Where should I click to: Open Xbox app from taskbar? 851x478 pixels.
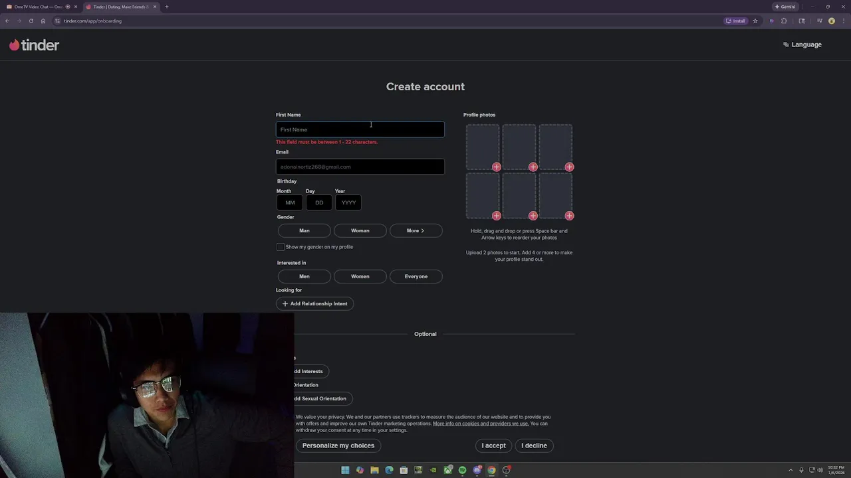coord(447,470)
